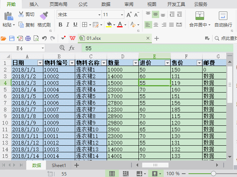Toggle bottom vertical alignment

click(163, 15)
